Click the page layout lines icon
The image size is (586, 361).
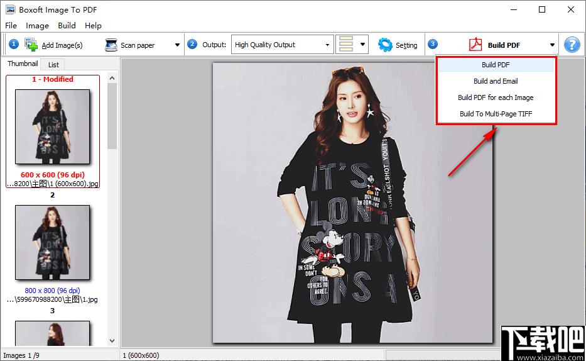pyautogui.click(x=345, y=45)
